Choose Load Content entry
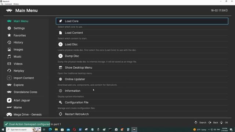This screenshot has width=235, height=132. tap(142, 33)
